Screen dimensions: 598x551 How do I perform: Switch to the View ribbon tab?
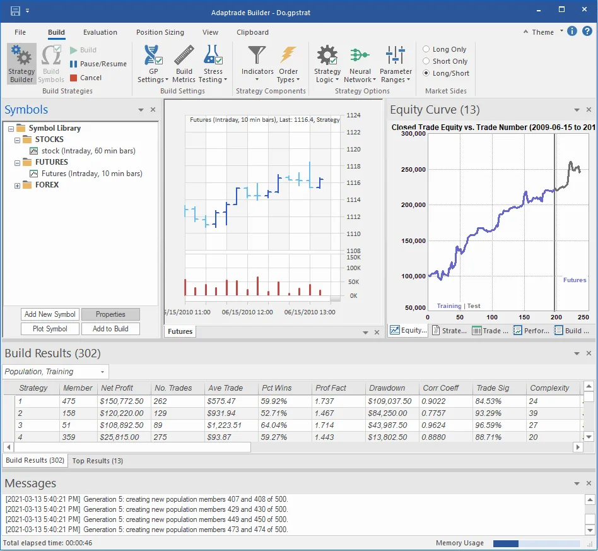tap(210, 32)
